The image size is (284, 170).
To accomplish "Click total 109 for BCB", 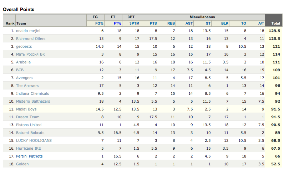I will click(276, 70).
